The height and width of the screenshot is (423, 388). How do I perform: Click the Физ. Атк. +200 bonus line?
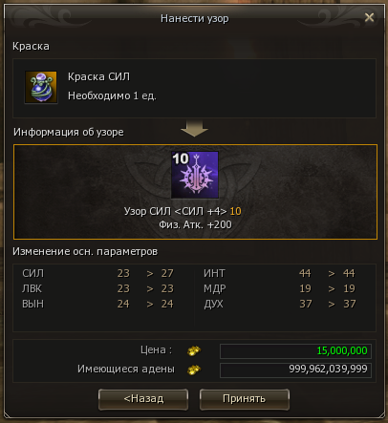pyautogui.click(x=195, y=225)
